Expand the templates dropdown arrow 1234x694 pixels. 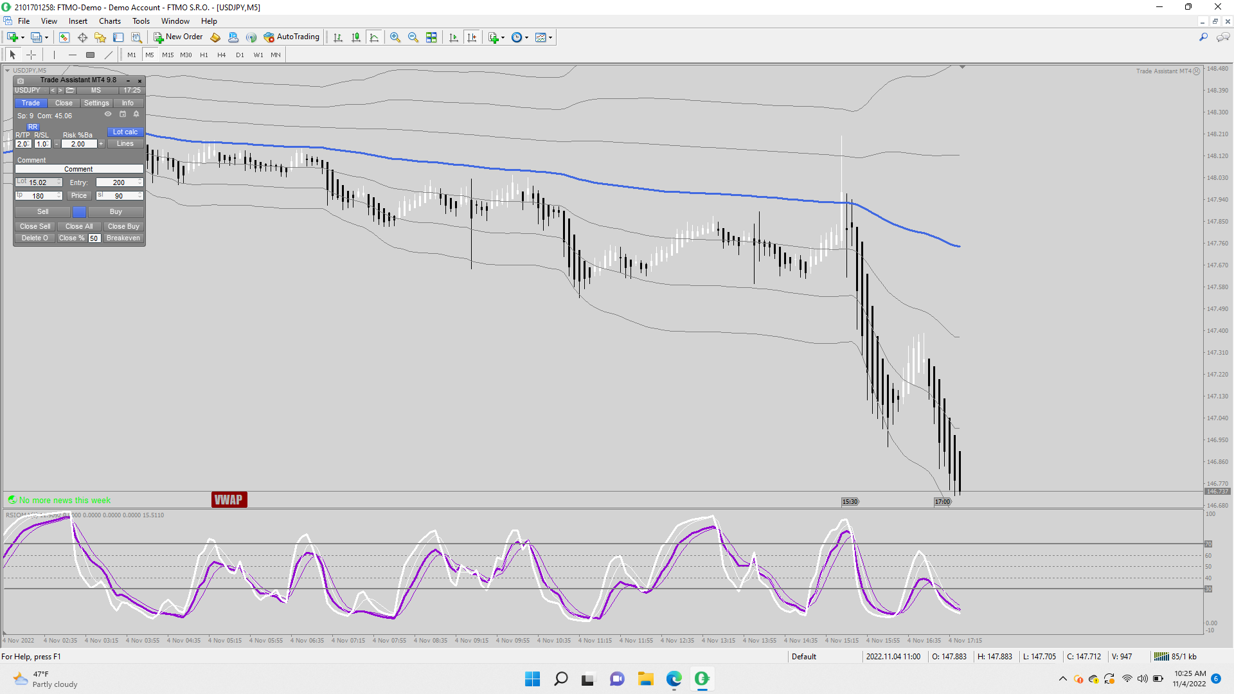pos(550,37)
